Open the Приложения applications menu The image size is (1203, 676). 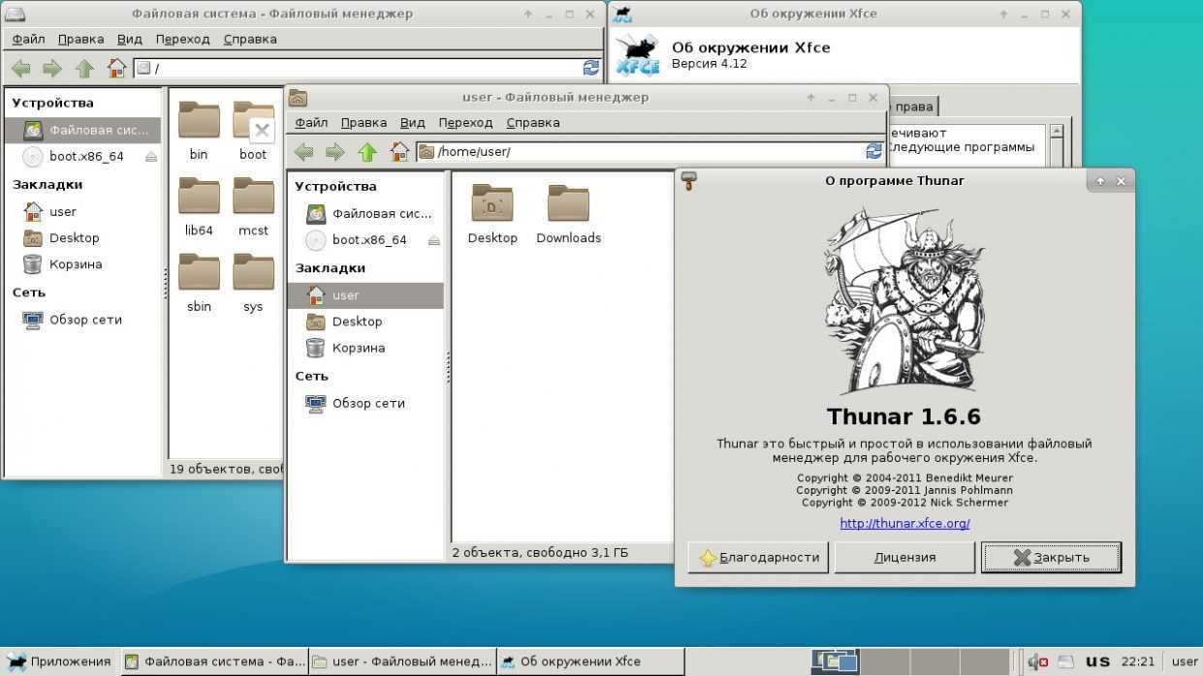coord(58,661)
